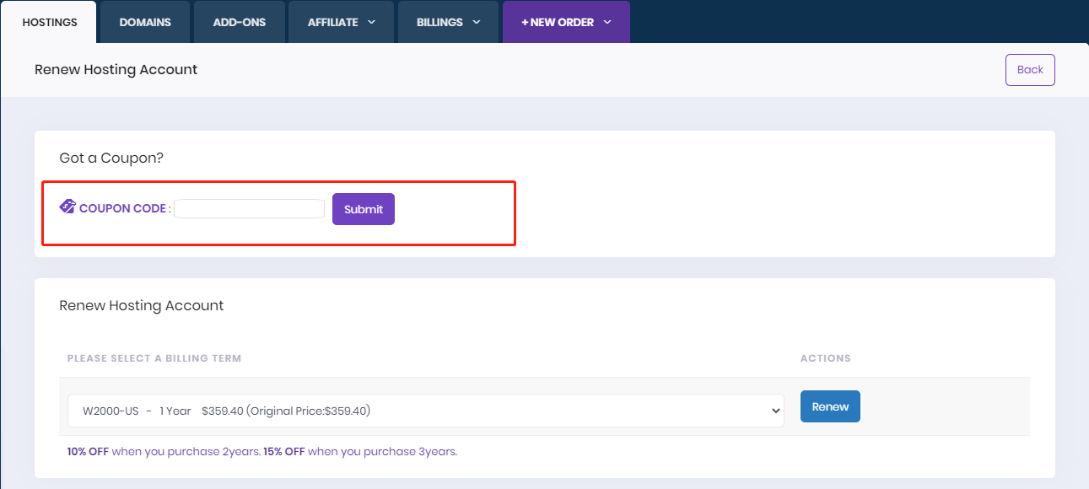Click the blue Renew button

pyautogui.click(x=830, y=406)
